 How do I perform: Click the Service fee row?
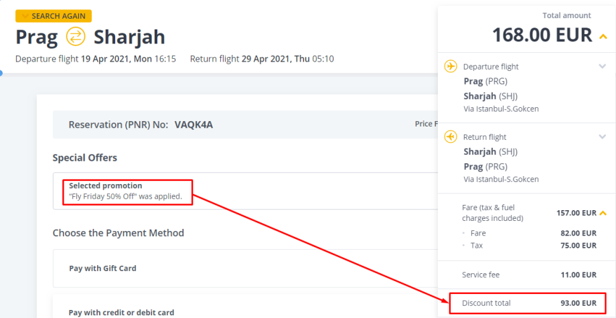(528, 274)
